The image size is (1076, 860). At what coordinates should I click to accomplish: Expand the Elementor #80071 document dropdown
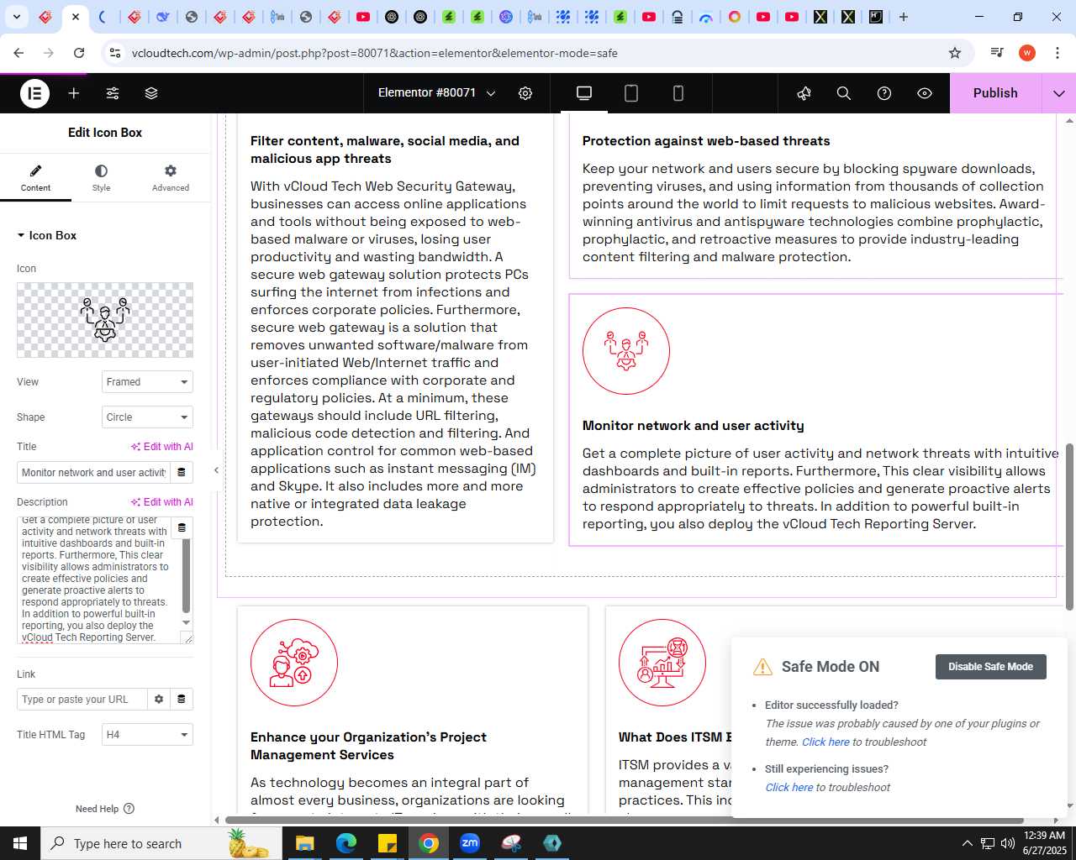click(x=437, y=93)
